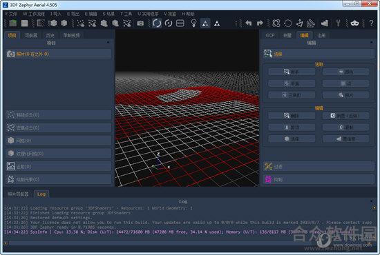Toggle the light bulb icon in toolbar
Screen dimensions: 380x255
click(x=193, y=23)
